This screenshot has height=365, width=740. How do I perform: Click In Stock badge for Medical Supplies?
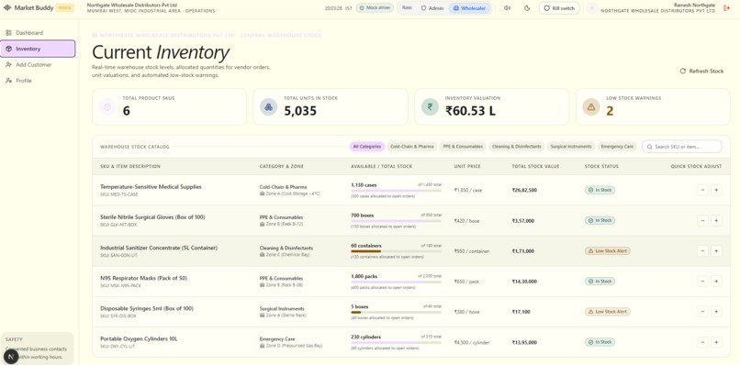pyautogui.click(x=600, y=190)
